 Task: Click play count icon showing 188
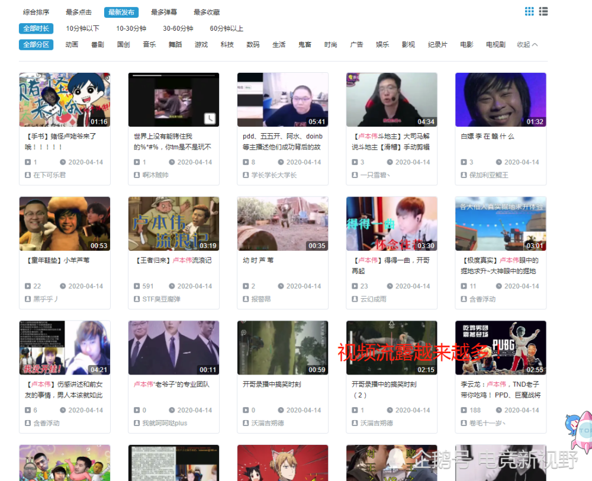pyautogui.click(x=464, y=410)
